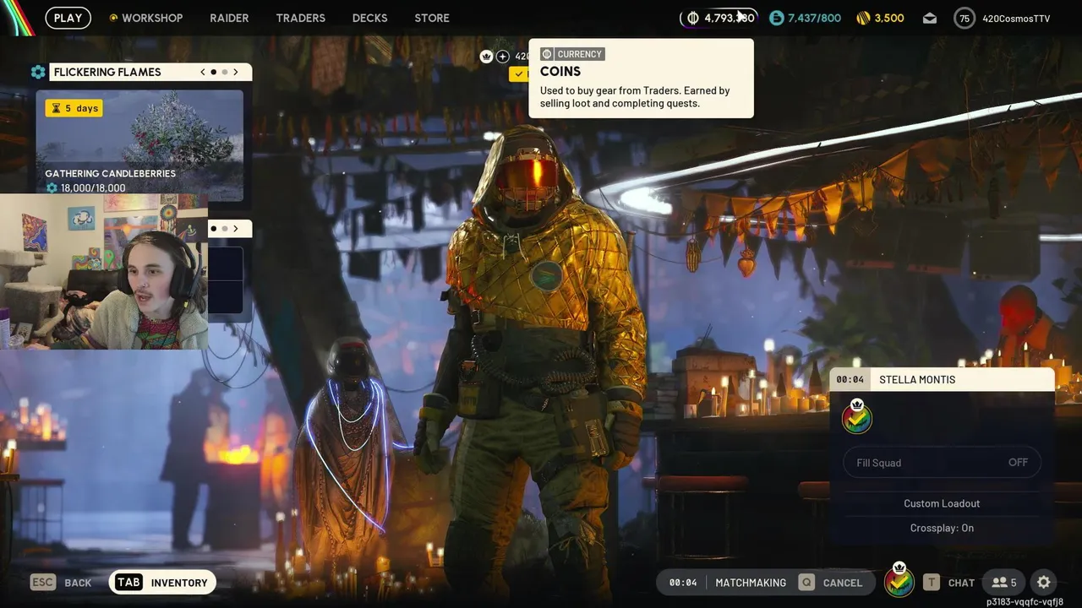The image size is (1082, 608).
Task: Click the plus icon to invite a player
Action: pyautogui.click(x=503, y=57)
